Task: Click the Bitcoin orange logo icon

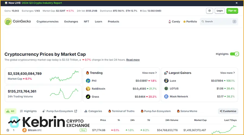Action: click(x=24, y=130)
